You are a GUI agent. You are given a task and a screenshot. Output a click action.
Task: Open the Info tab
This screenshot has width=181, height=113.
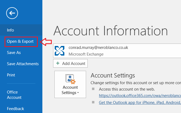coord(21,30)
